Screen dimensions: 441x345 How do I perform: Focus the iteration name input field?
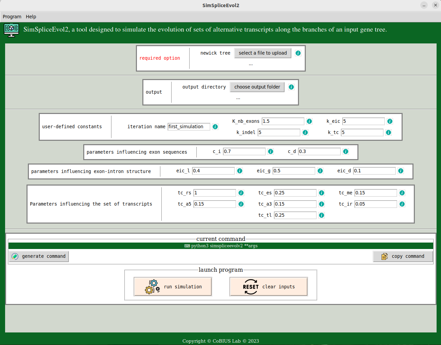[189, 127]
